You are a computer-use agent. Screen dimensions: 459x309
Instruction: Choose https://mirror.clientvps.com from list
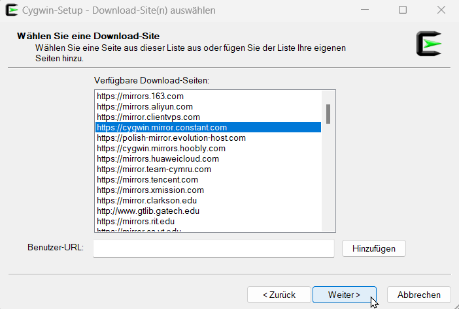tap(148, 117)
